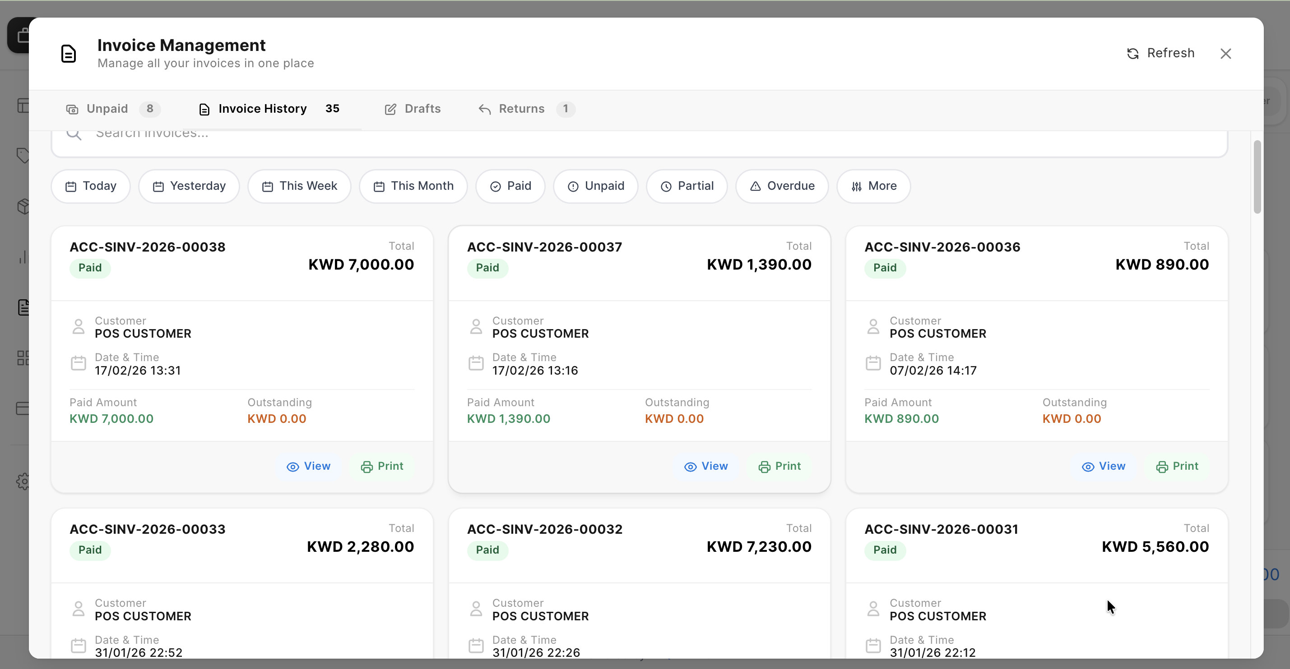
Task: View invoice ACC-SINV-2026-00037
Action: 705,466
